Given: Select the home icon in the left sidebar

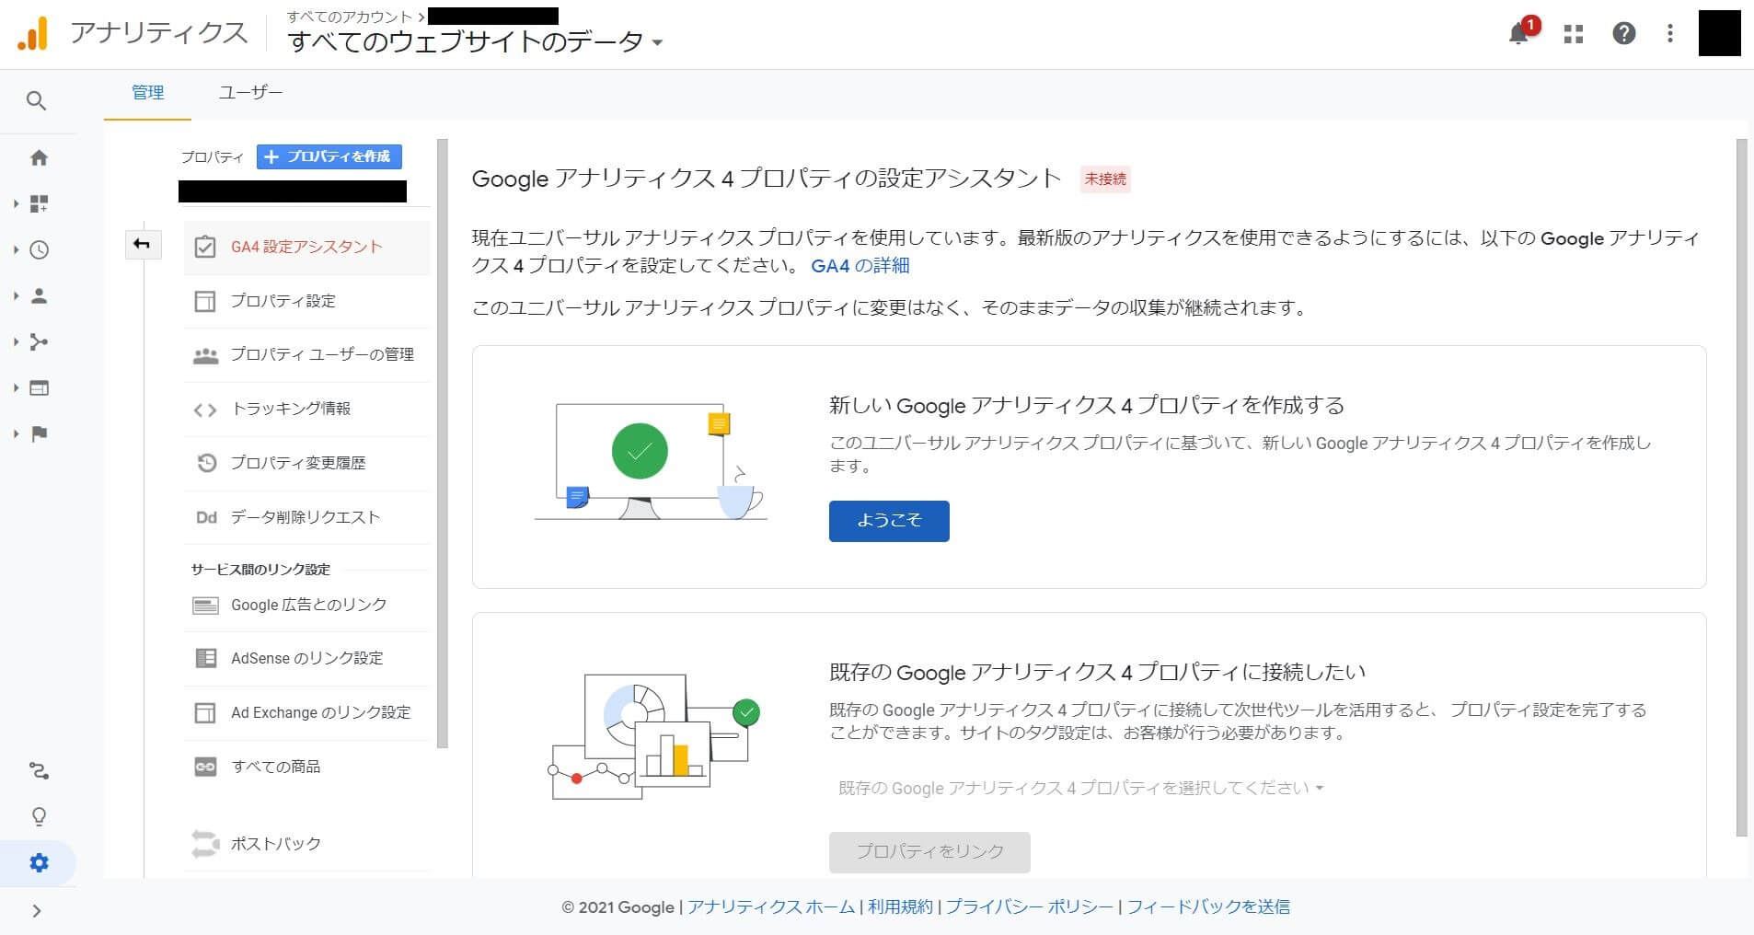Looking at the screenshot, I should coord(38,157).
